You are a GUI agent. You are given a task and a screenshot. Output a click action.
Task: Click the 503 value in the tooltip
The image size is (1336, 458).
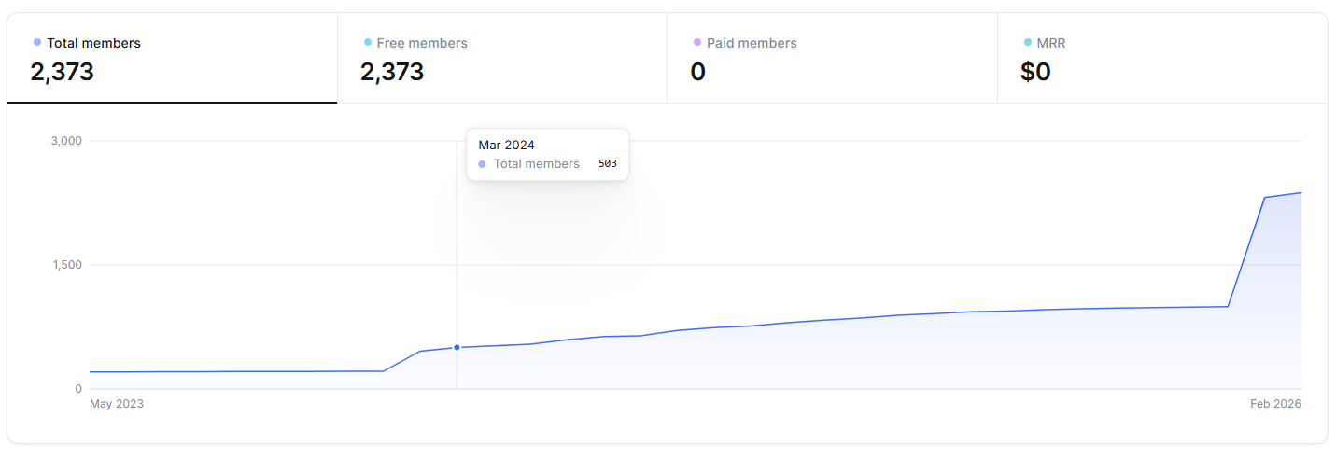click(607, 164)
